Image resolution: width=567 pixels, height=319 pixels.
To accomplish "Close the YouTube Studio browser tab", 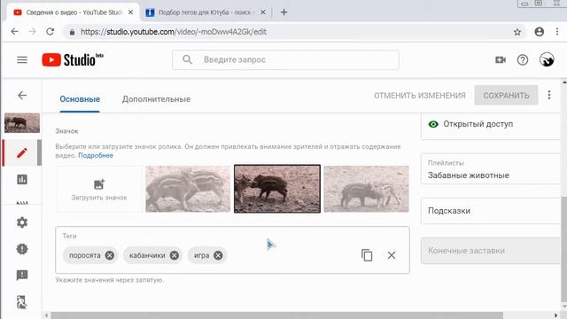I will tap(130, 12).
